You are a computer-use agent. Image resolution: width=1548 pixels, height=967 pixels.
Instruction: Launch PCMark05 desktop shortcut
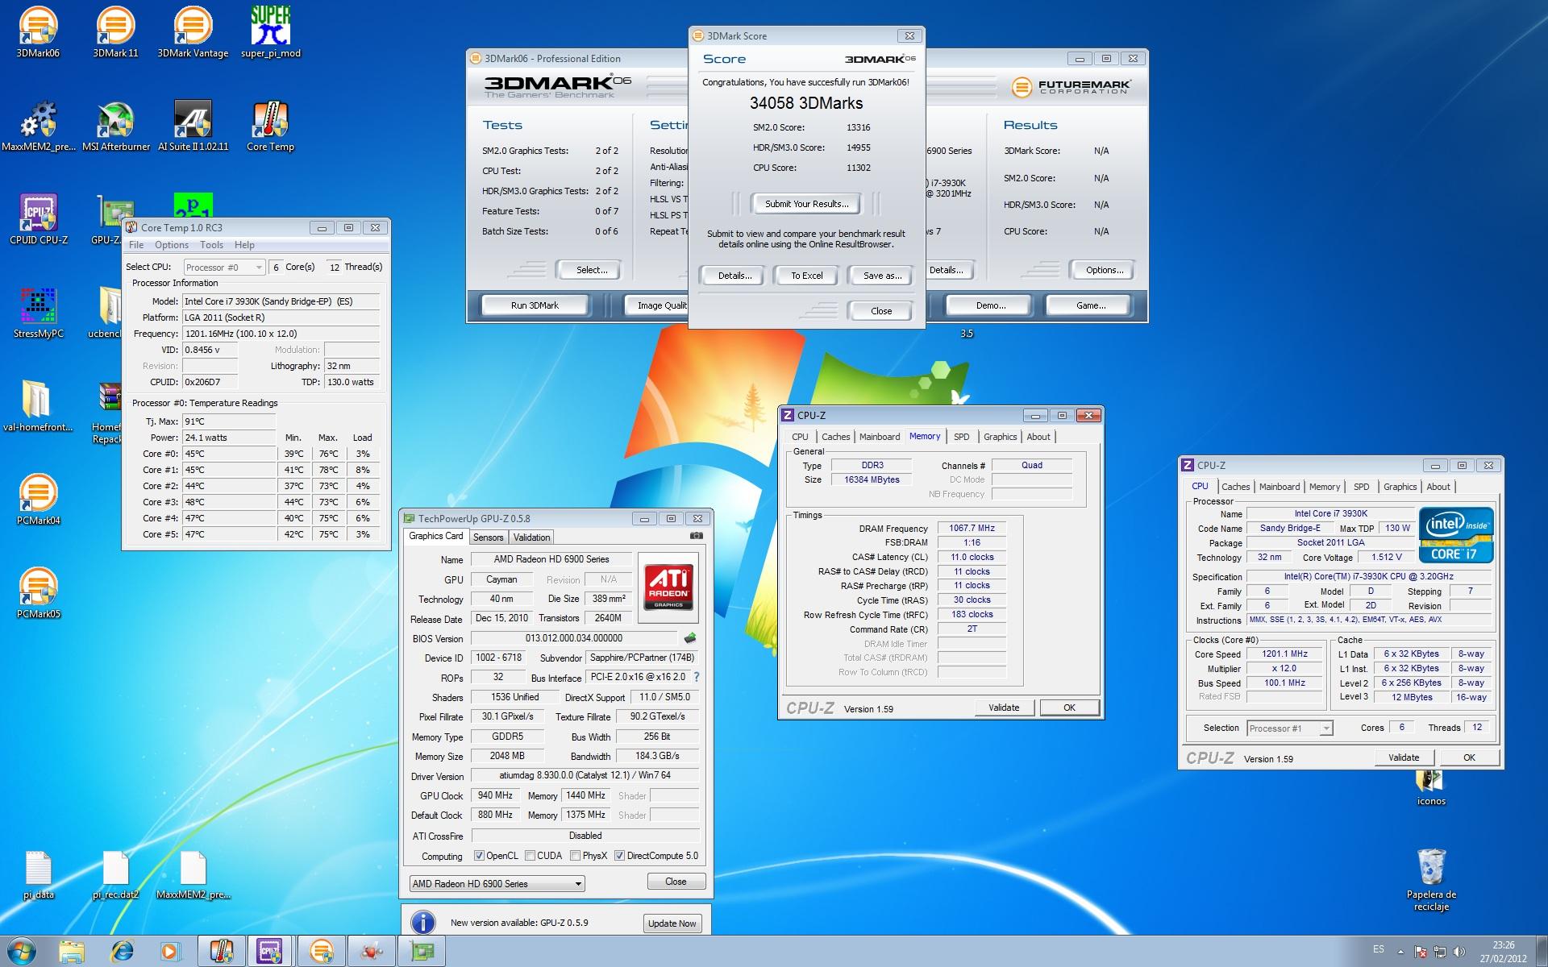click(x=38, y=593)
